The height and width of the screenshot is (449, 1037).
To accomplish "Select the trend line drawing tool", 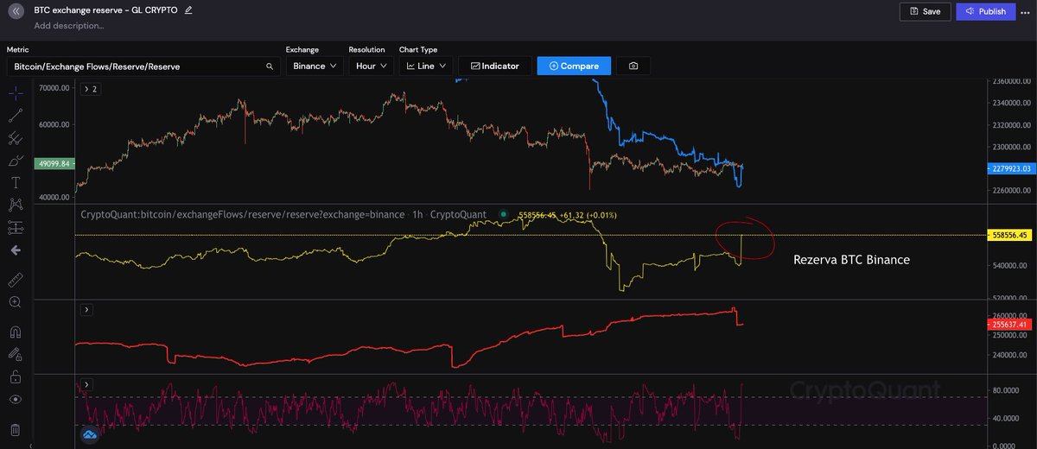I will (x=16, y=115).
